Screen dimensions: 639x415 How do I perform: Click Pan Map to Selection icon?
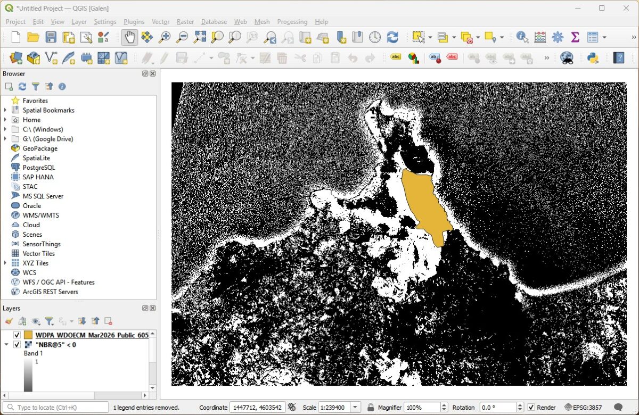pos(147,37)
